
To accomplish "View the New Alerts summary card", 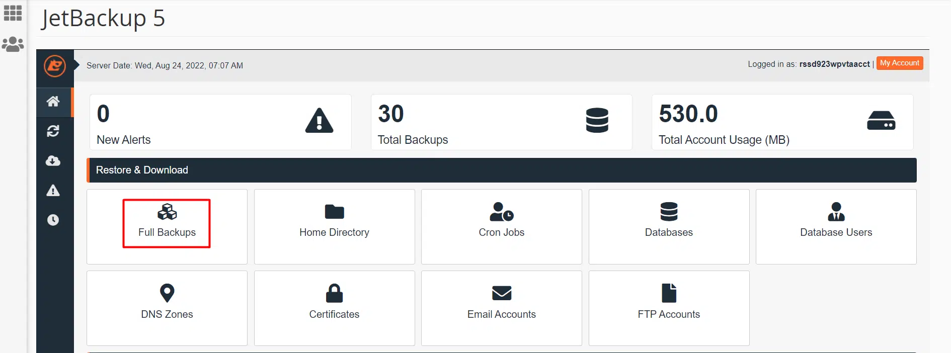I will tap(220, 122).
